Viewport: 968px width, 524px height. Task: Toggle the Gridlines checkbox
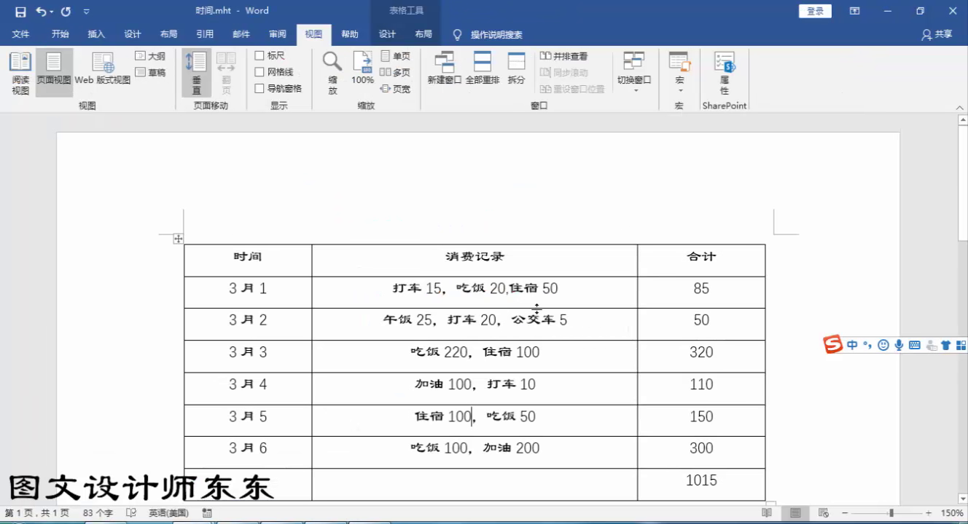(x=259, y=72)
